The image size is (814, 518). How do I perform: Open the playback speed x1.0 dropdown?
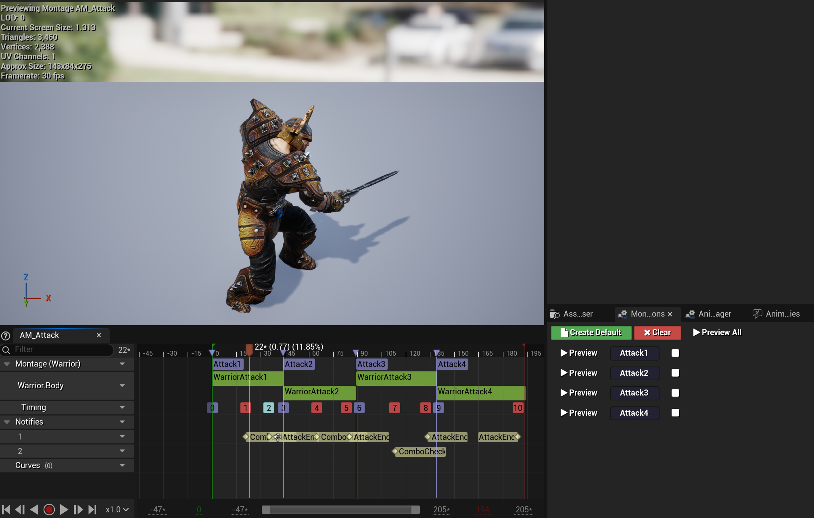coord(117,510)
